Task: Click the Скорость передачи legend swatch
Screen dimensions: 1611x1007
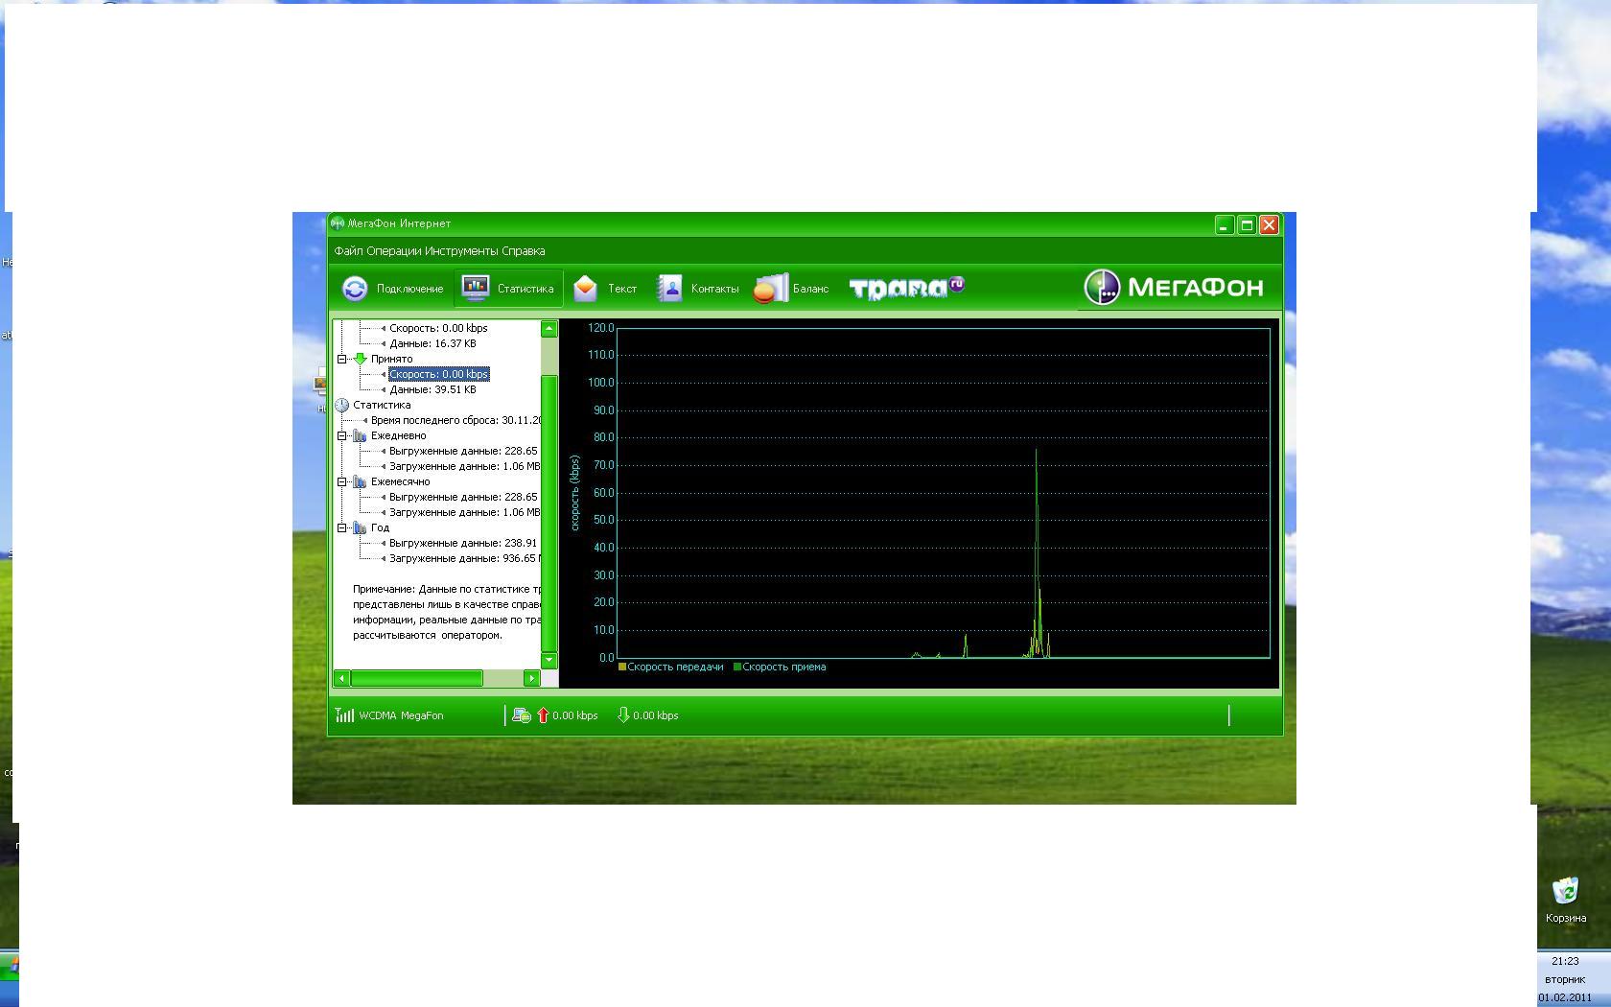Action: [622, 667]
